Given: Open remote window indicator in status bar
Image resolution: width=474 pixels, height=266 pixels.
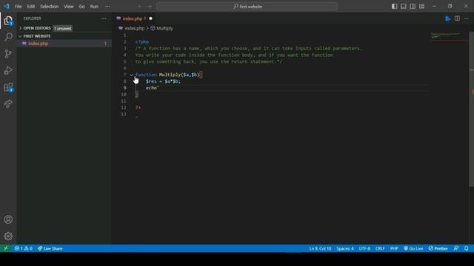Looking at the screenshot, I should coord(6,248).
